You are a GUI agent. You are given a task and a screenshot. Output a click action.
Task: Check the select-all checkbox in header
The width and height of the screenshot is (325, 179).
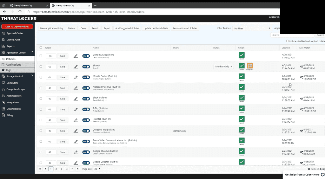[41, 48]
